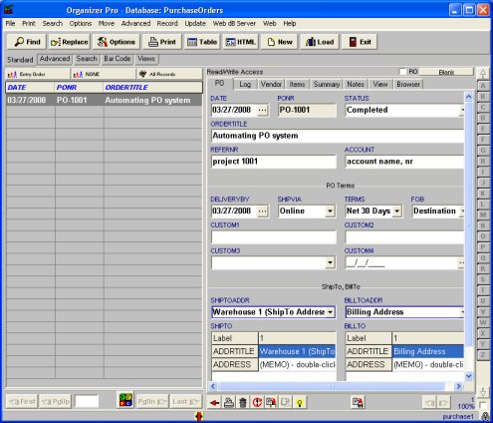
Task: Expand the FOB dropdown showing Destination
Action: (462, 211)
